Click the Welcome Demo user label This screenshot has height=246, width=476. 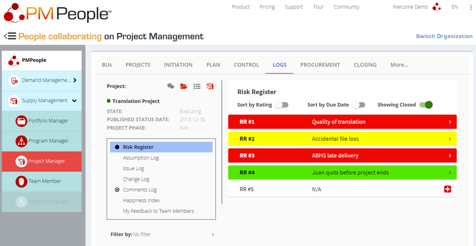pos(410,7)
